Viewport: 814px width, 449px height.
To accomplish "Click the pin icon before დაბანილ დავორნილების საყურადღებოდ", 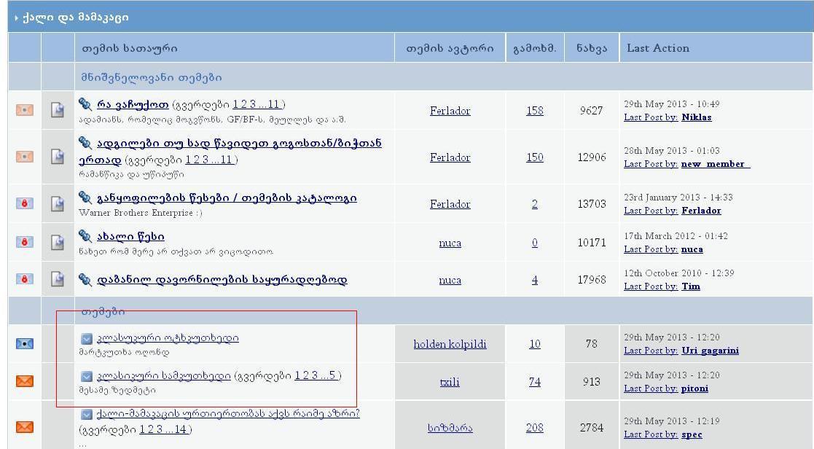I will click(85, 279).
